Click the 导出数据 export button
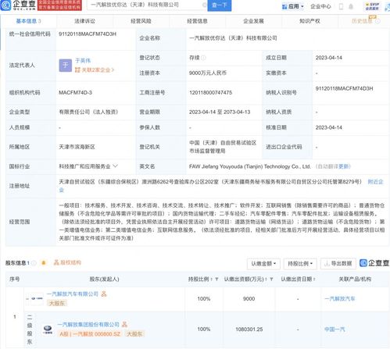 338,264
